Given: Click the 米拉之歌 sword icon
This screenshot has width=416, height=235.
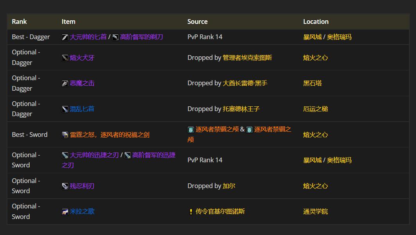Looking at the screenshot, I should pyautogui.click(x=65, y=212).
